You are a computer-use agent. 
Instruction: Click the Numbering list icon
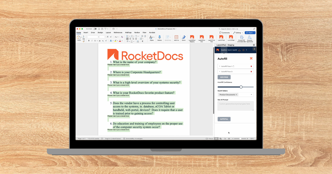[132, 36]
